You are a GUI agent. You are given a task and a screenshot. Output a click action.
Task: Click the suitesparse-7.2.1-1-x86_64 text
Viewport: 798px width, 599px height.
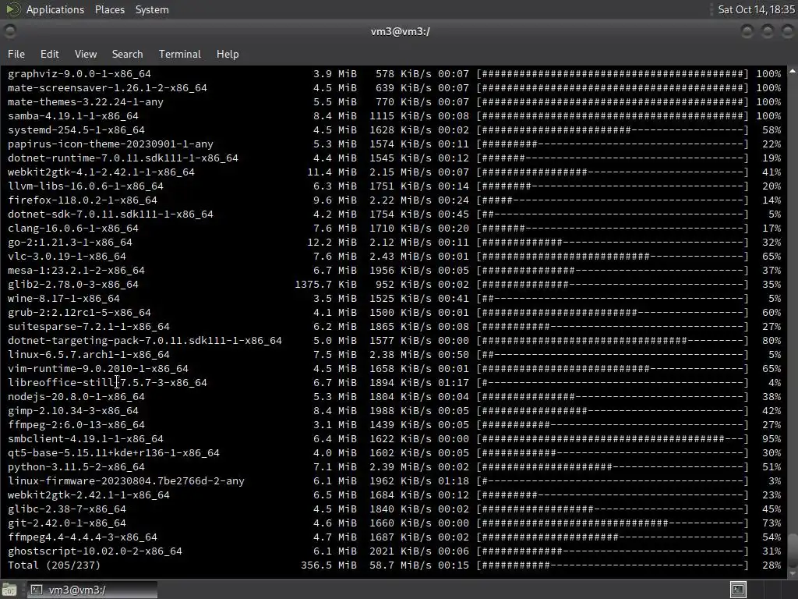(89, 327)
